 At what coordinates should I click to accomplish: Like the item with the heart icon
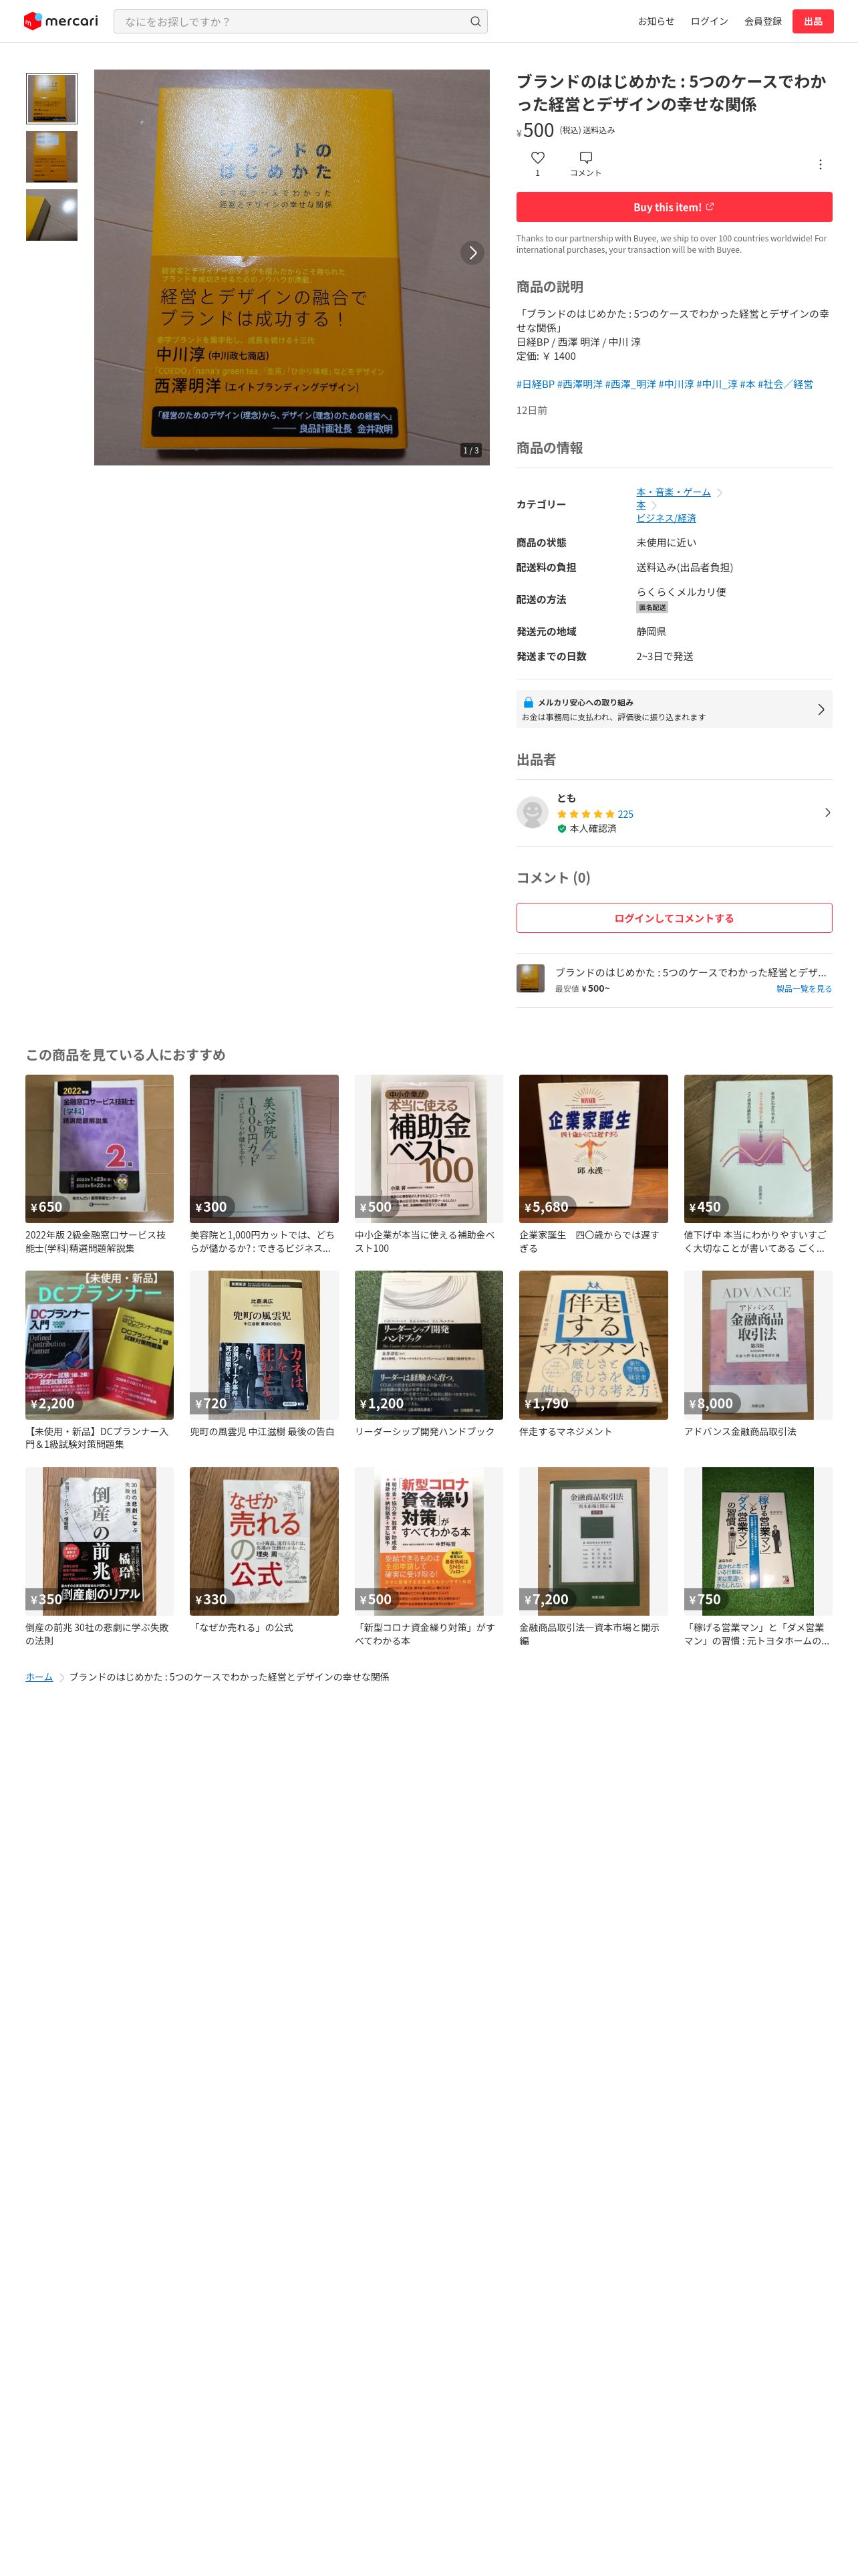(x=537, y=158)
